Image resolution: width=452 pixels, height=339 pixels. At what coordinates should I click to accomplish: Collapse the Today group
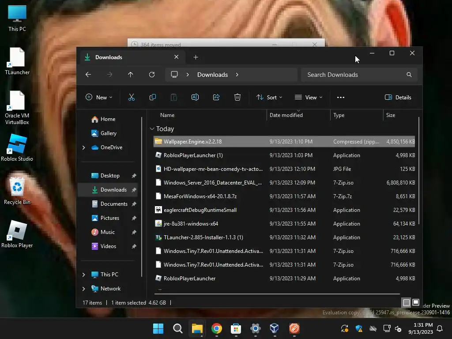coord(152,129)
